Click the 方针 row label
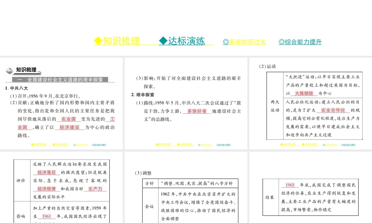 tap(150, 184)
